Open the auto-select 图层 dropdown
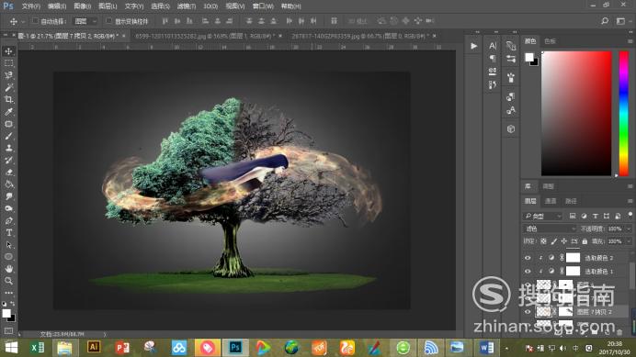This screenshot has height=357, width=636. 85,21
